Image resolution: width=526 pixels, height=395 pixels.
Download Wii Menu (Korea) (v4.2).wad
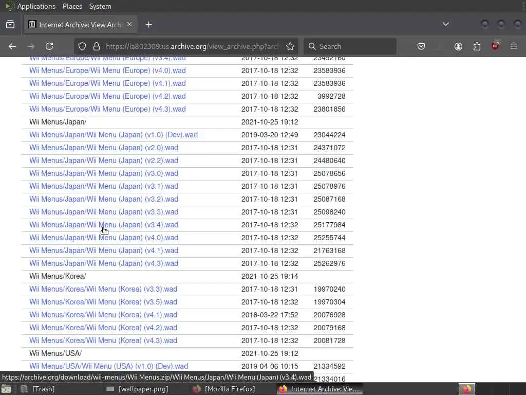click(x=103, y=328)
